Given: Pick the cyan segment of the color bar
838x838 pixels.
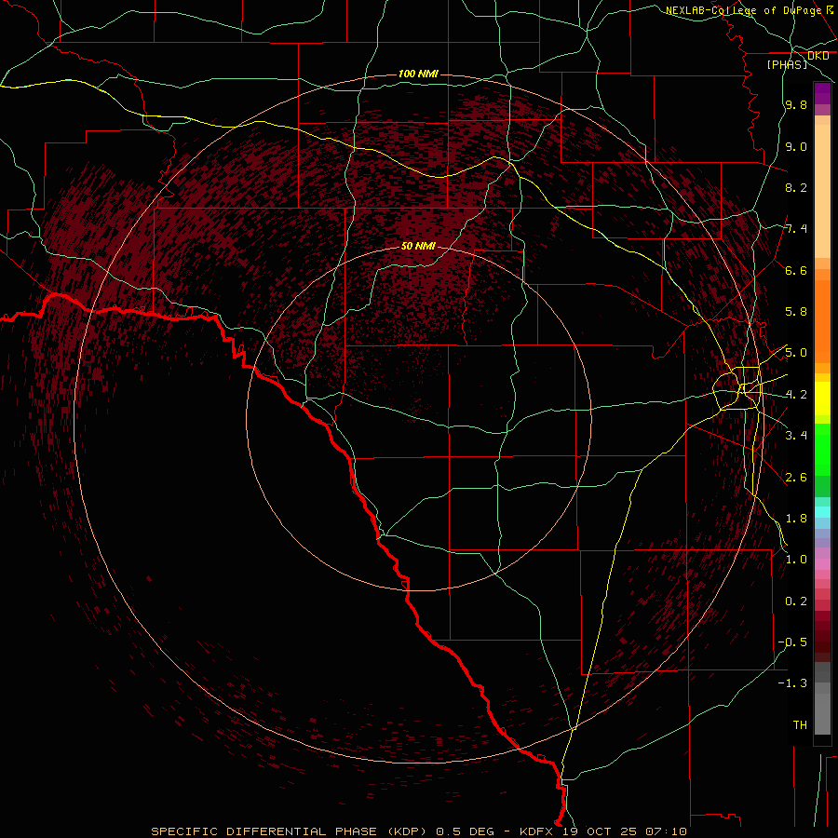Looking at the screenshot, I should (x=822, y=511).
